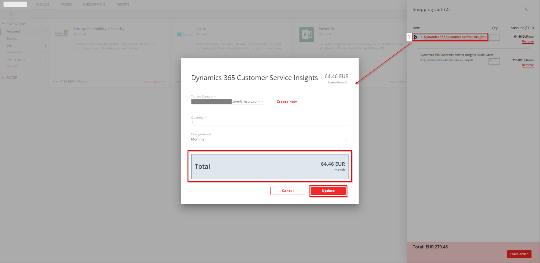Open the Enterprise Mobility + Security logo
Screen dimensions: 540x263
(62, 33)
